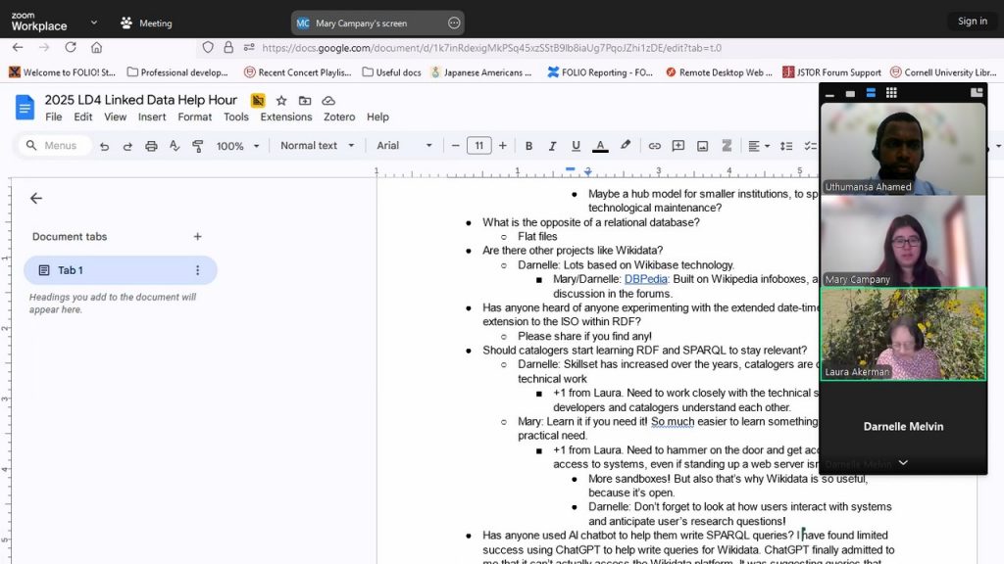
Task: Click the Insert image icon
Action: click(x=702, y=146)
